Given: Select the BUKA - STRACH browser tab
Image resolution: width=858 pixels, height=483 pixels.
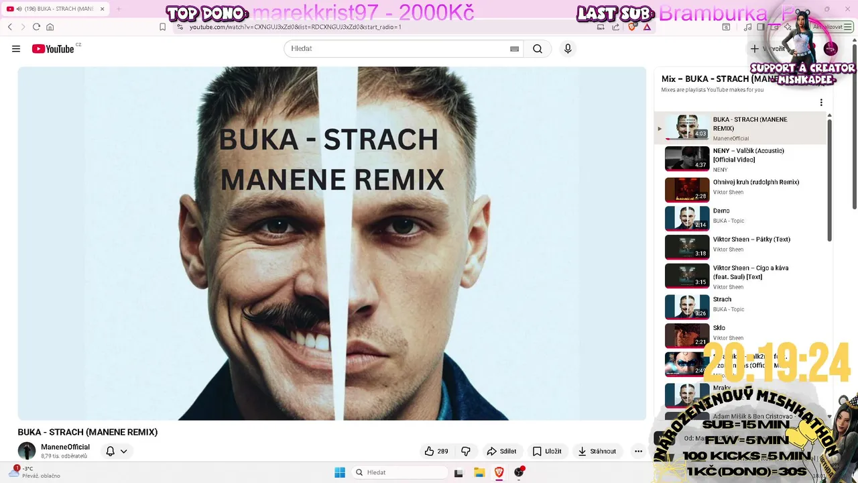Looking at the screenshot, I should click(55, 9).
